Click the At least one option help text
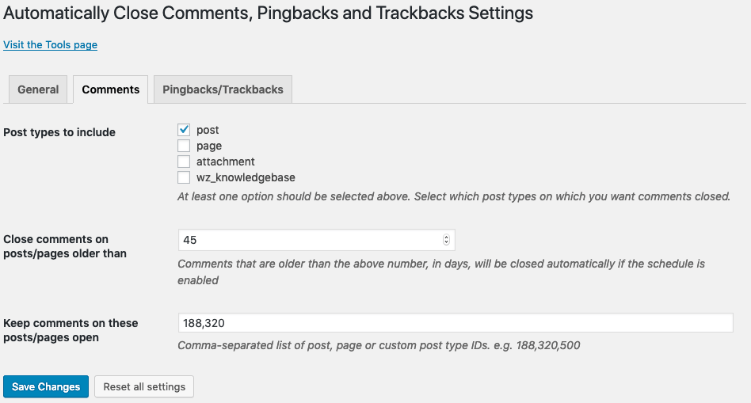This screenshot has height=403, width=751. [x=453, y=196]
